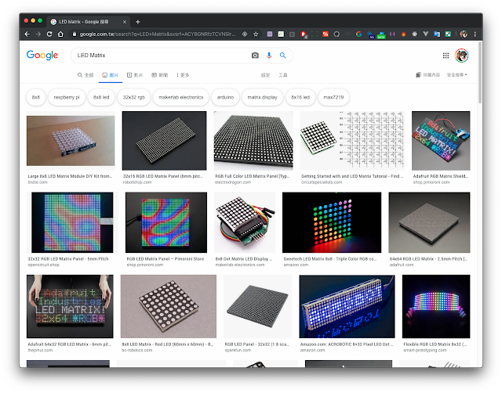502x393 pixels.
Task: Open the home page via house icon
Action: click(x=60, y=34)
